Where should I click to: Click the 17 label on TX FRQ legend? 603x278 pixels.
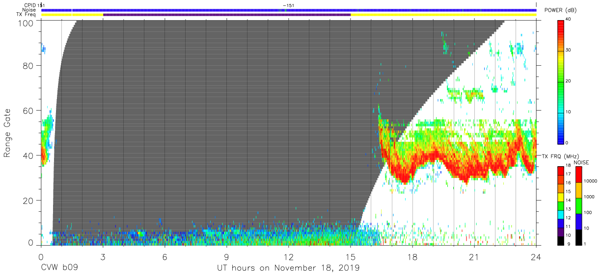[x=568, y=174]
